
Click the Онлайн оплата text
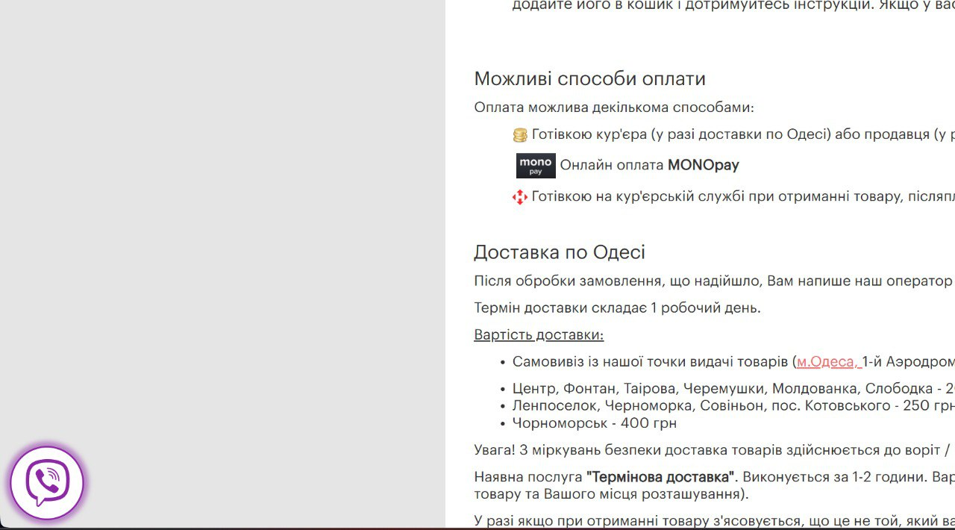tap(612, 165)
